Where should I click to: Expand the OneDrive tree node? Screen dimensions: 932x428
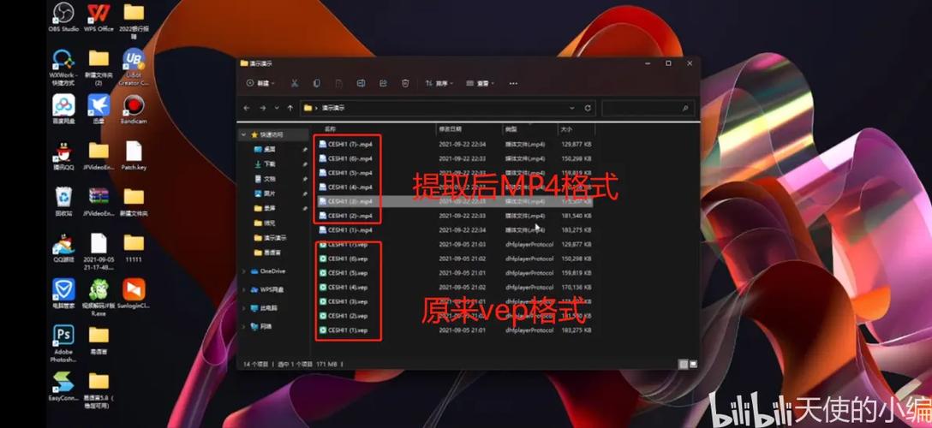243,271
